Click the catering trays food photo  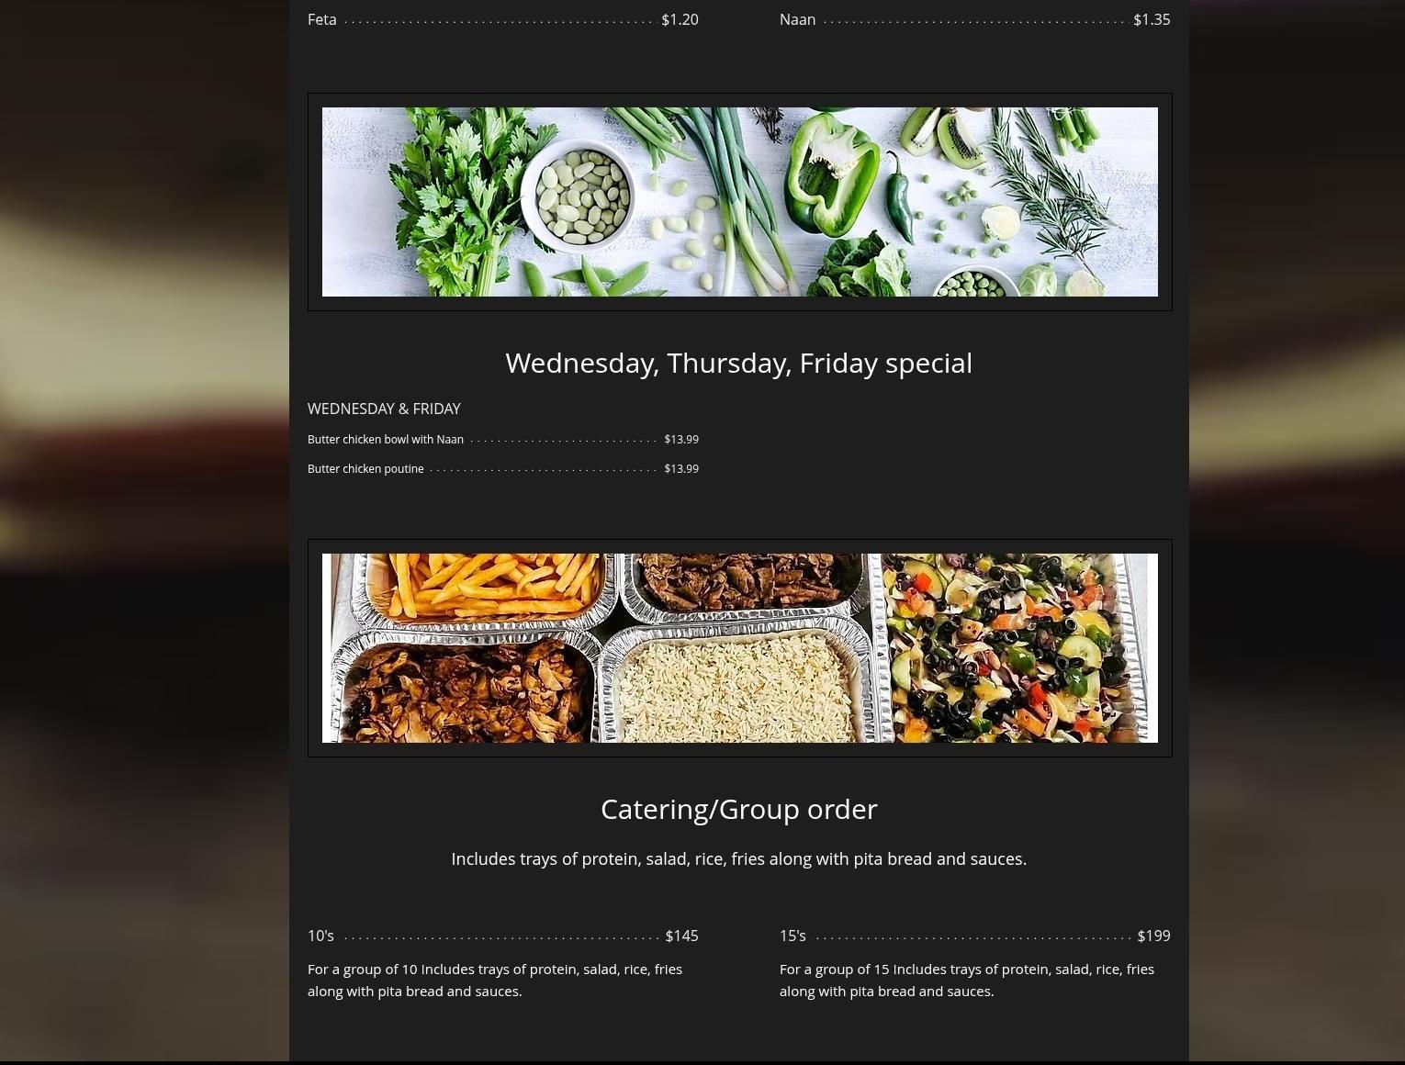point(739,648)
